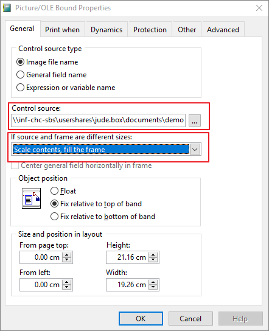Screen dimensions: 269x331
Task: Click the Cancel button
Action: click(x=190, y=318)
